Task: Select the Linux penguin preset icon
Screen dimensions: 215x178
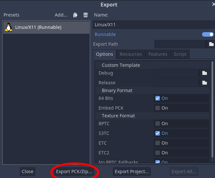Action: pyautogui.click(x=8, y=28)
